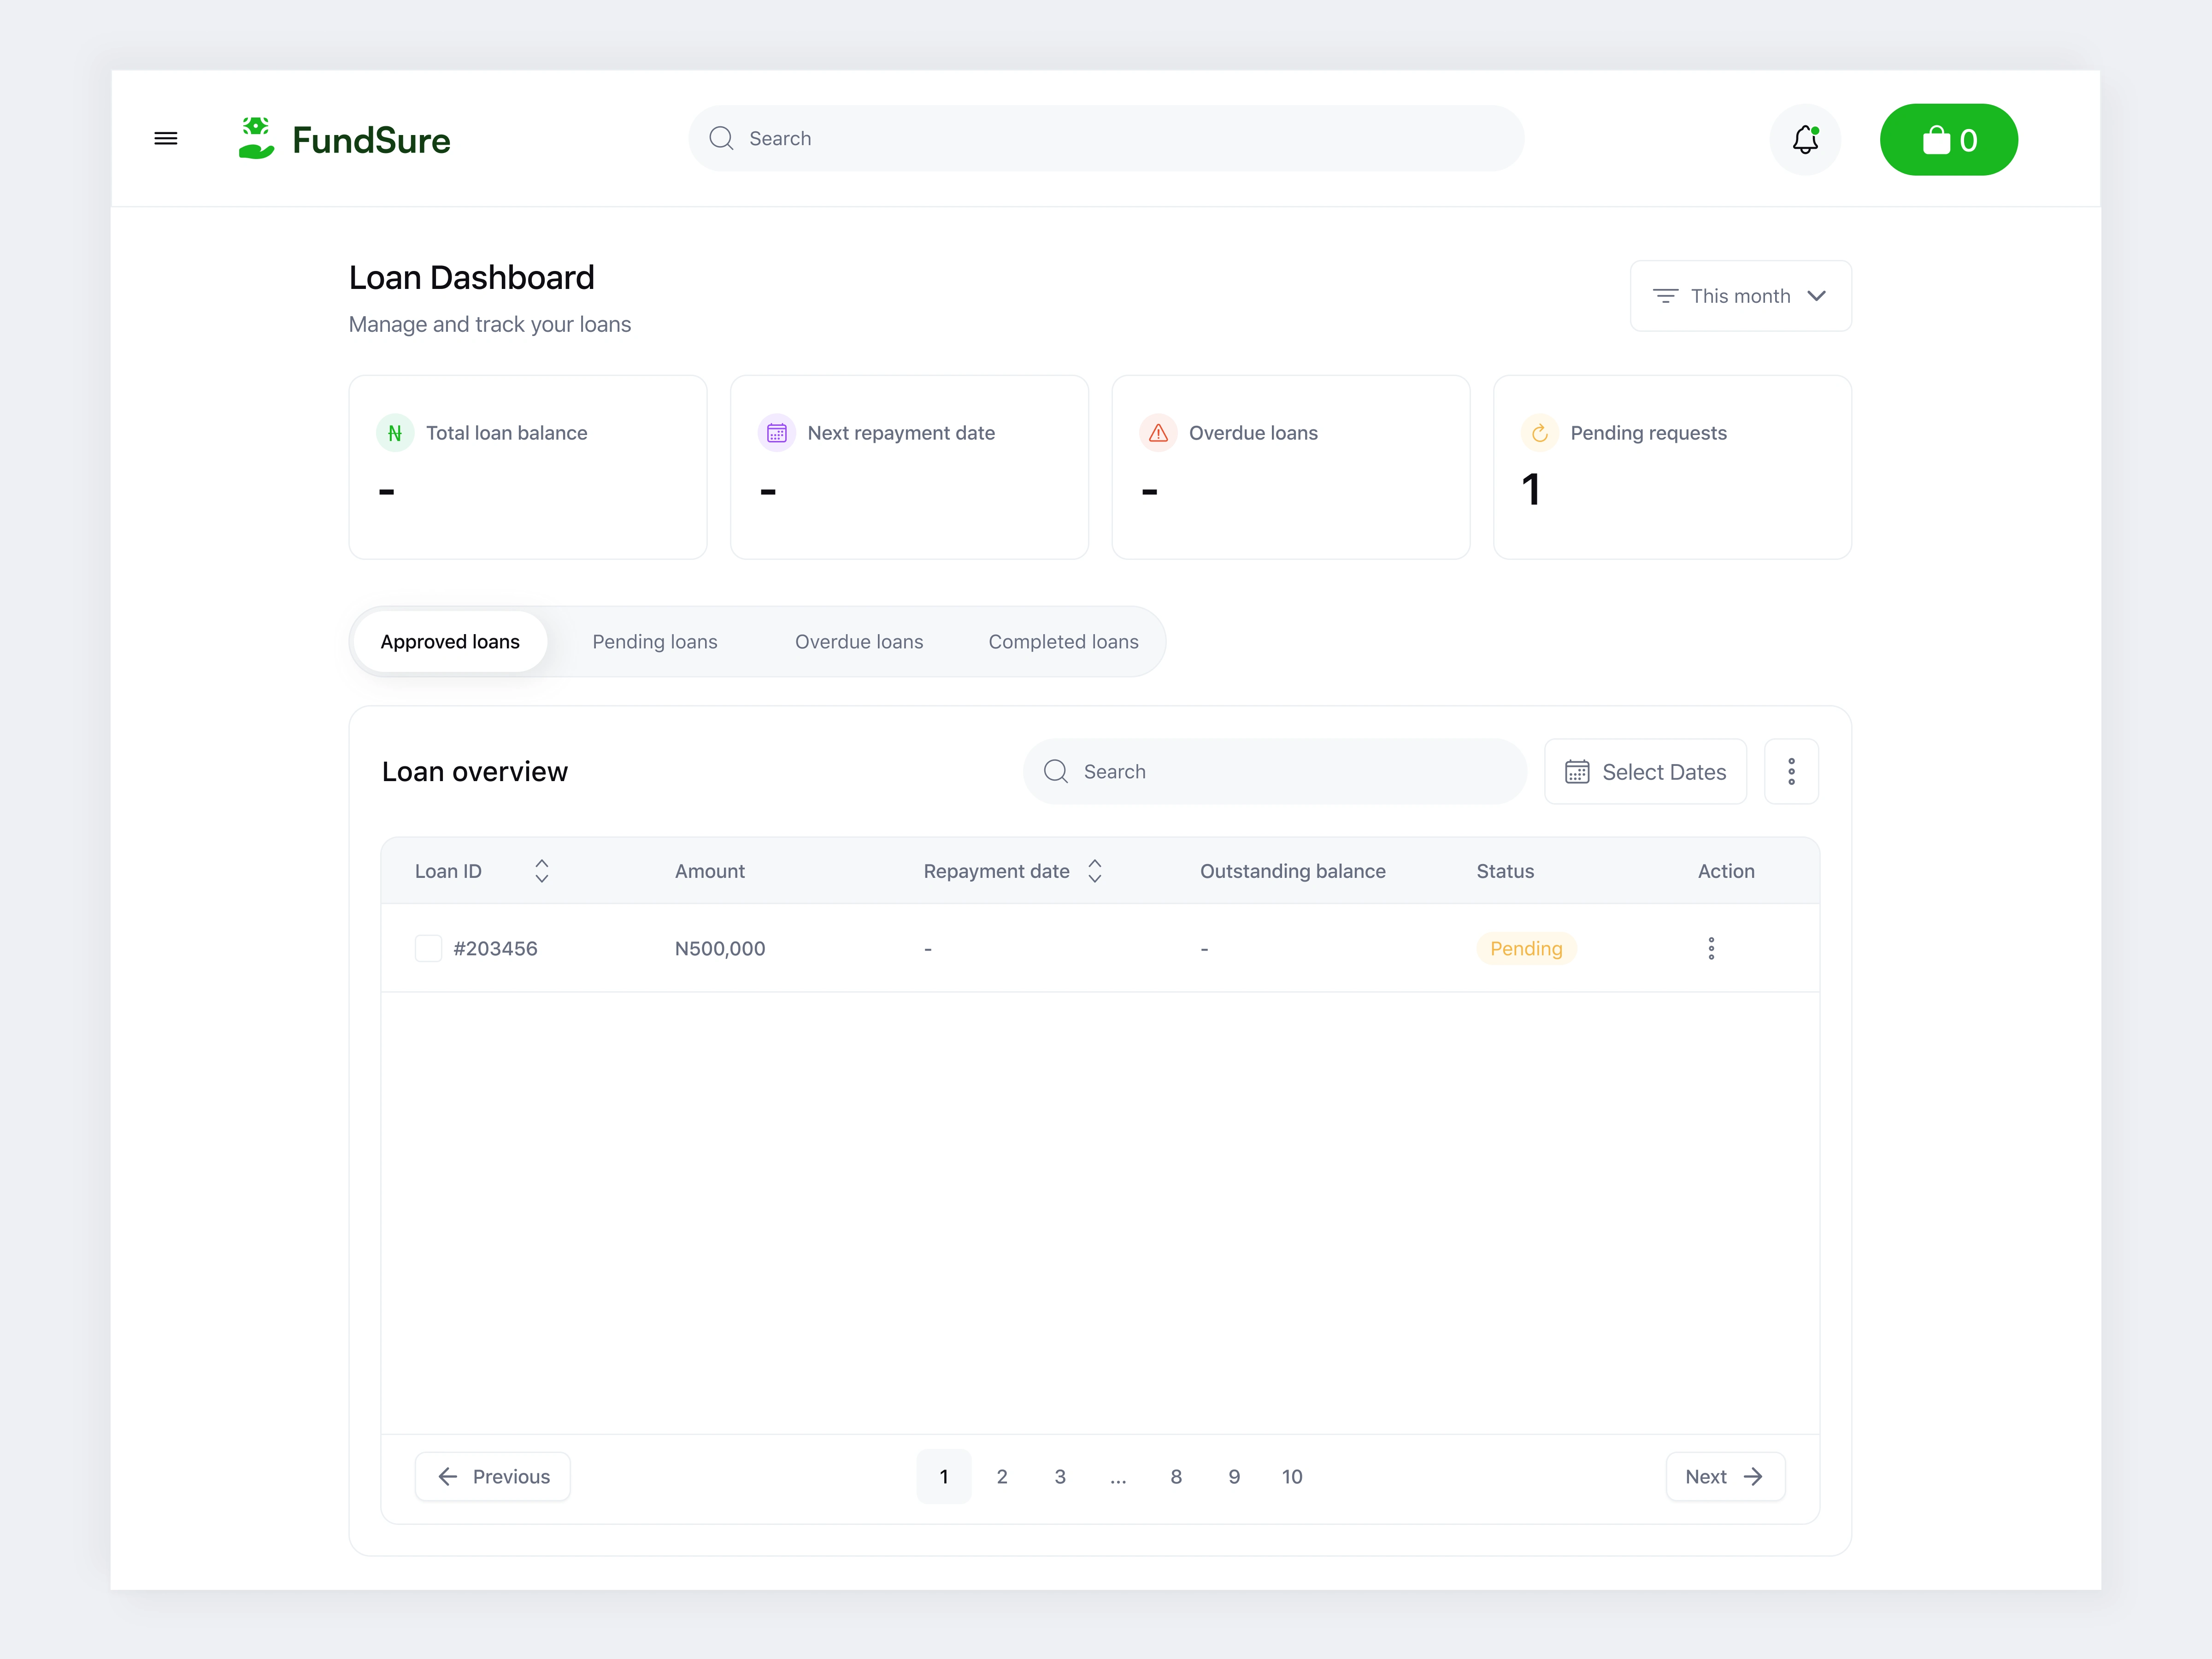Open the green cart button
This screenshot has height=1659, width=2212.
tap(1948, 139)
